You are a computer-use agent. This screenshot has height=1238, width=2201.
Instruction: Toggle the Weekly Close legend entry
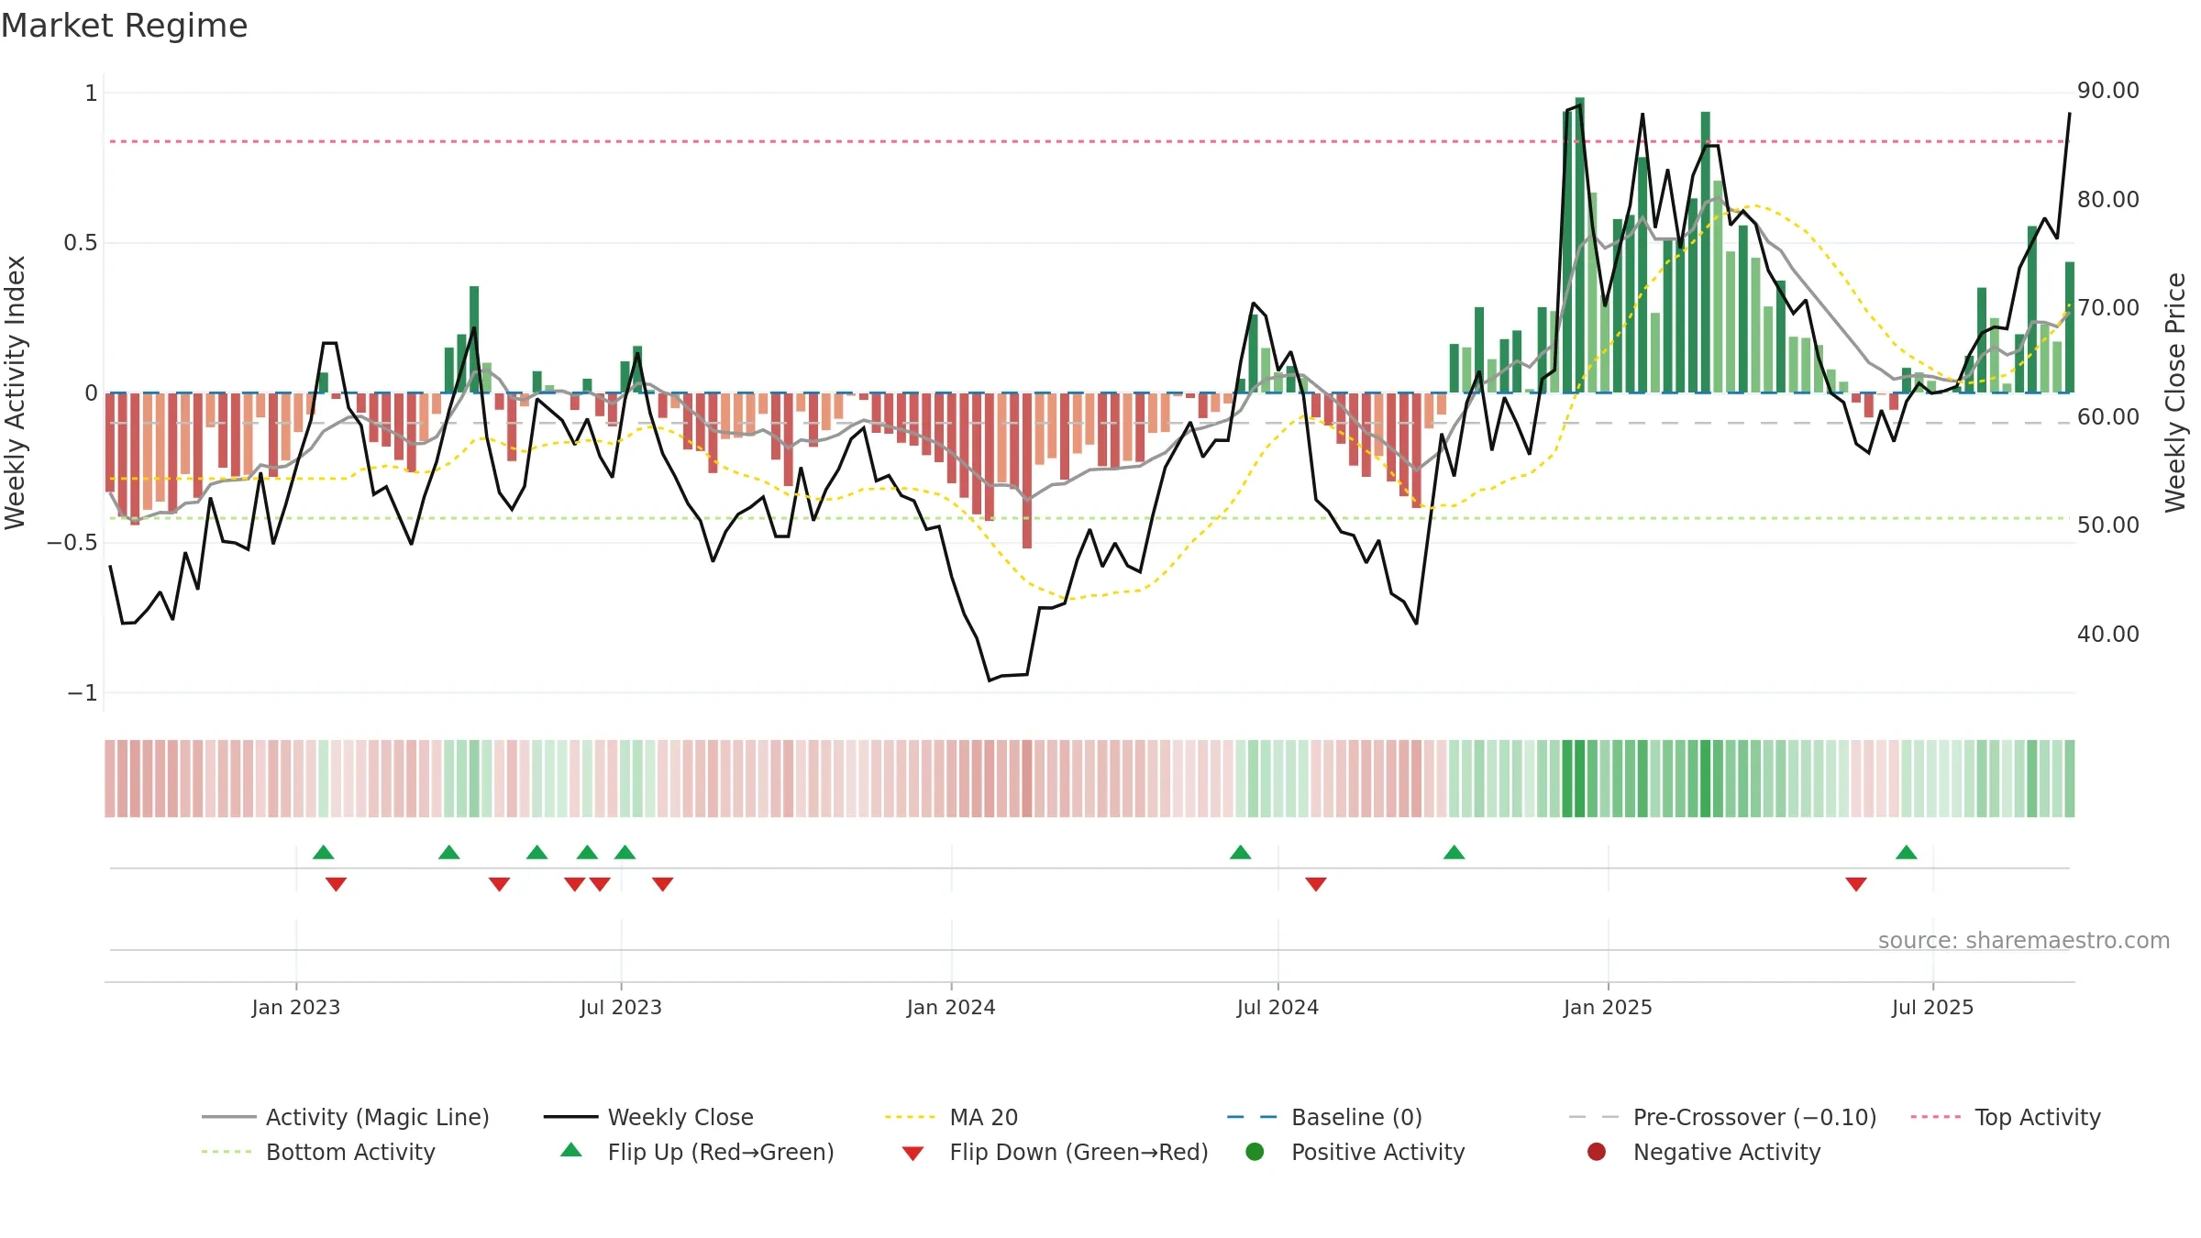(648, 1117)
